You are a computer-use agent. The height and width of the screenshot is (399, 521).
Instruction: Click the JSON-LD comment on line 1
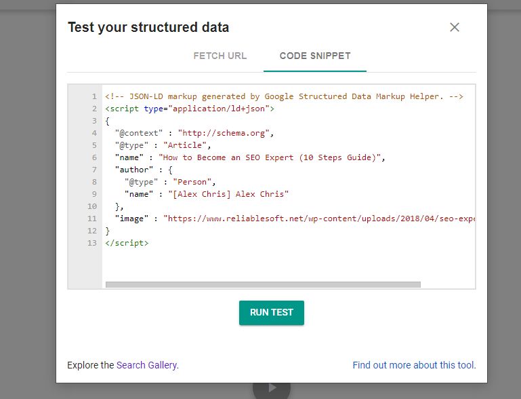pyautogui.click(x=284, y=96)
